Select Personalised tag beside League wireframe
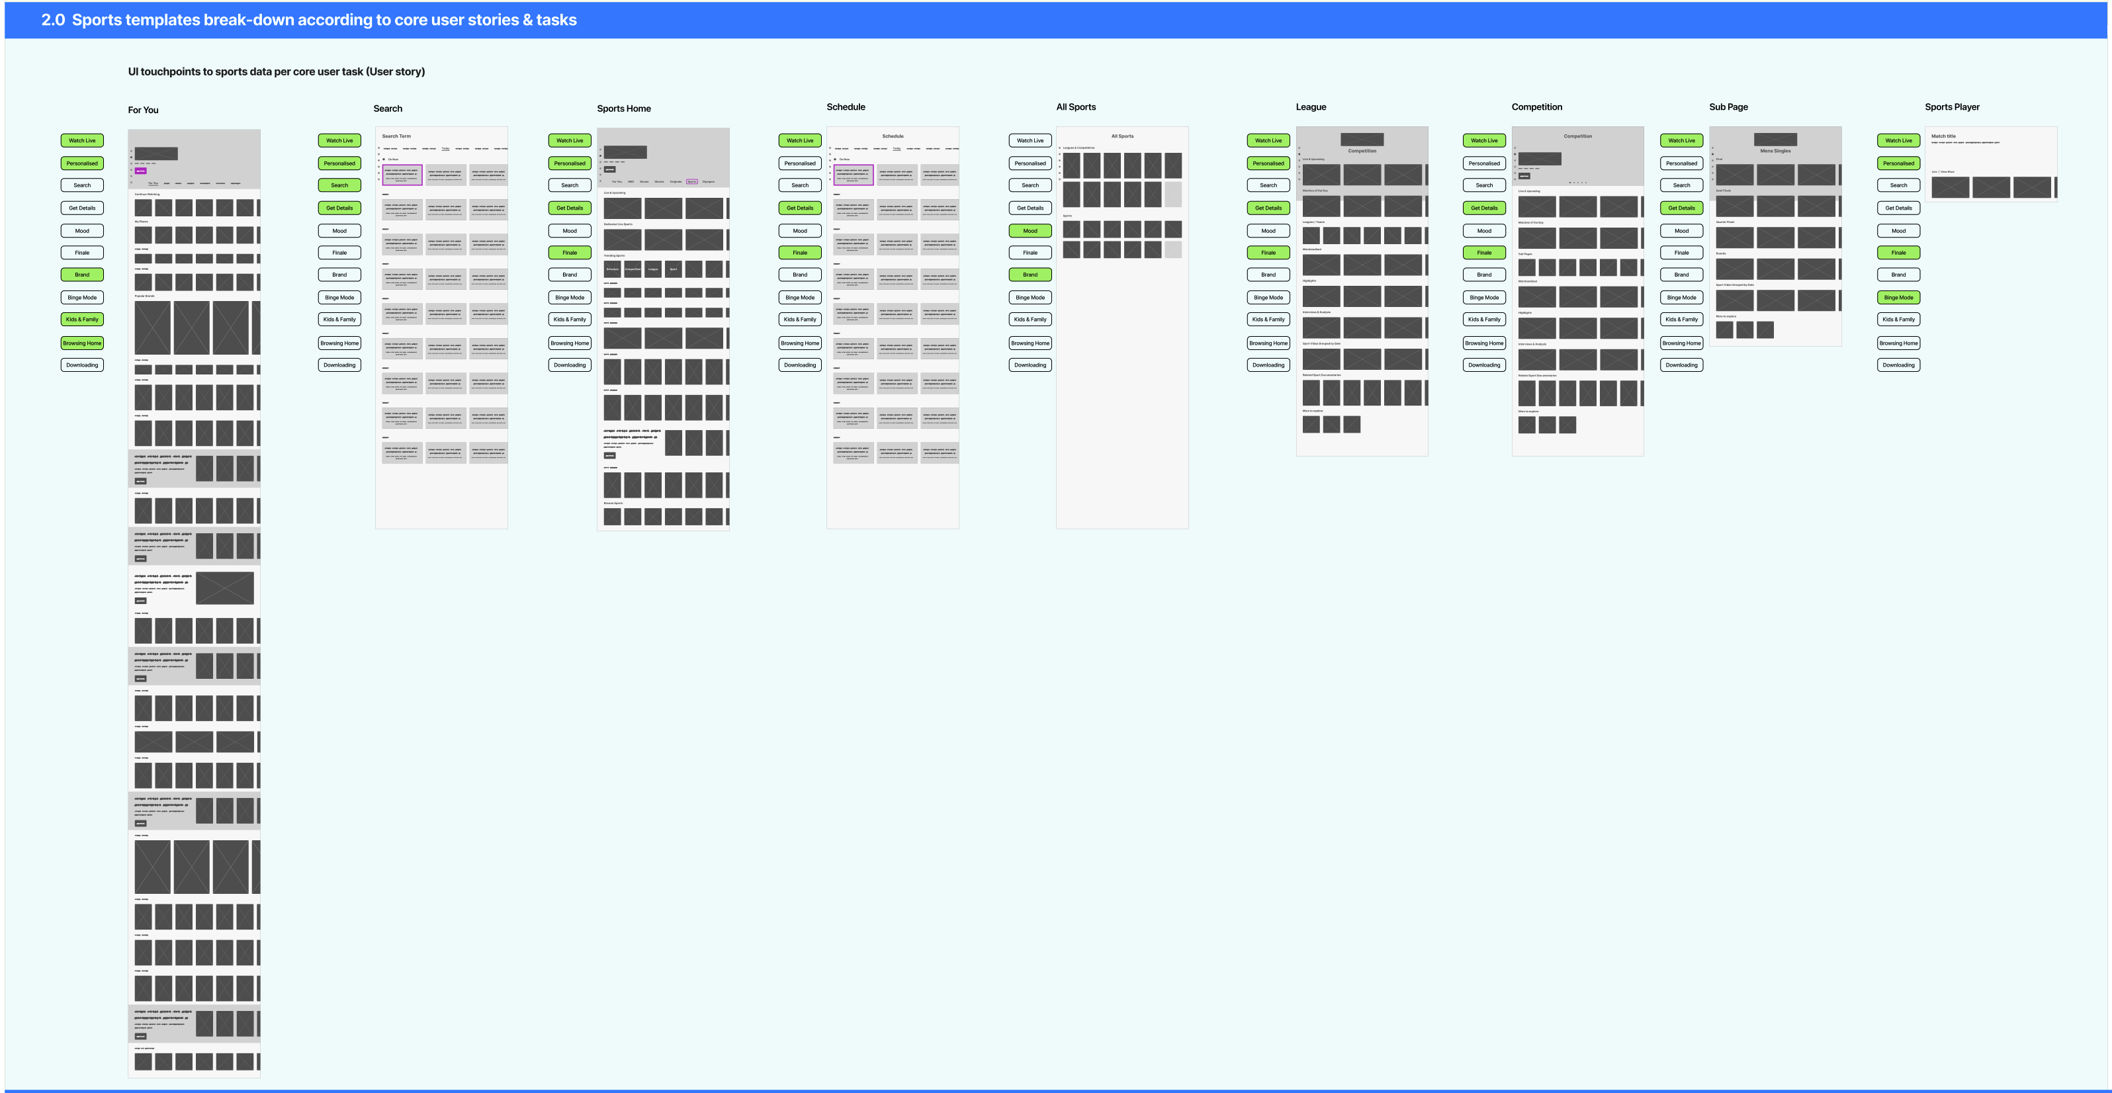Viewport: 2112px width, 1093px height. click(x=1268, y=163)
